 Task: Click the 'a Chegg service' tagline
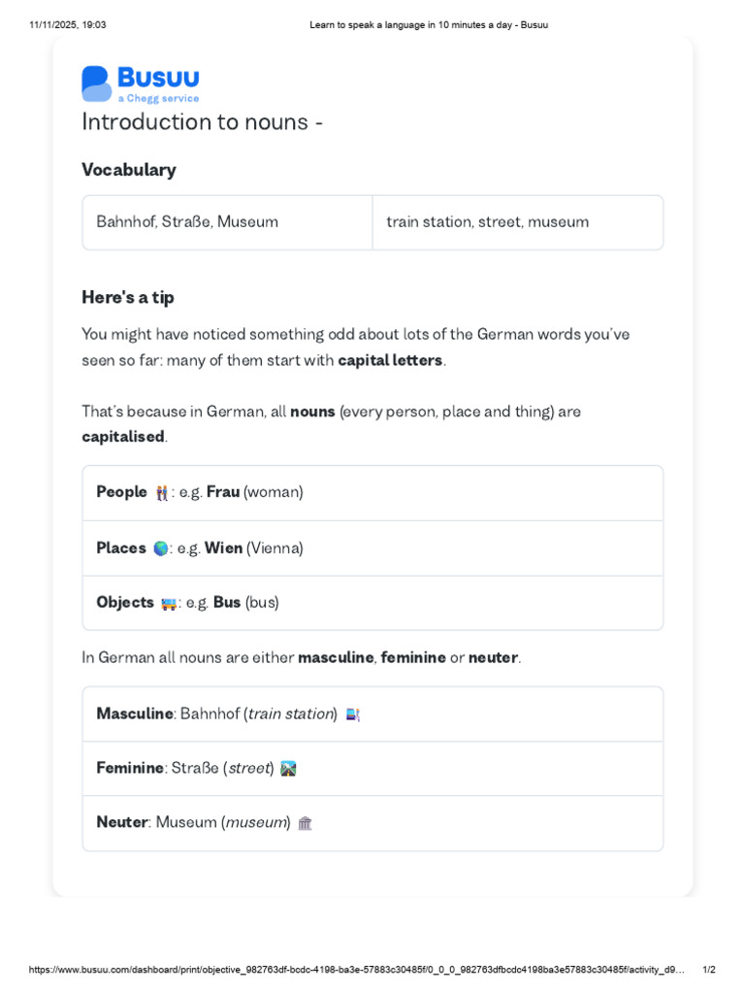click(158, 99)
